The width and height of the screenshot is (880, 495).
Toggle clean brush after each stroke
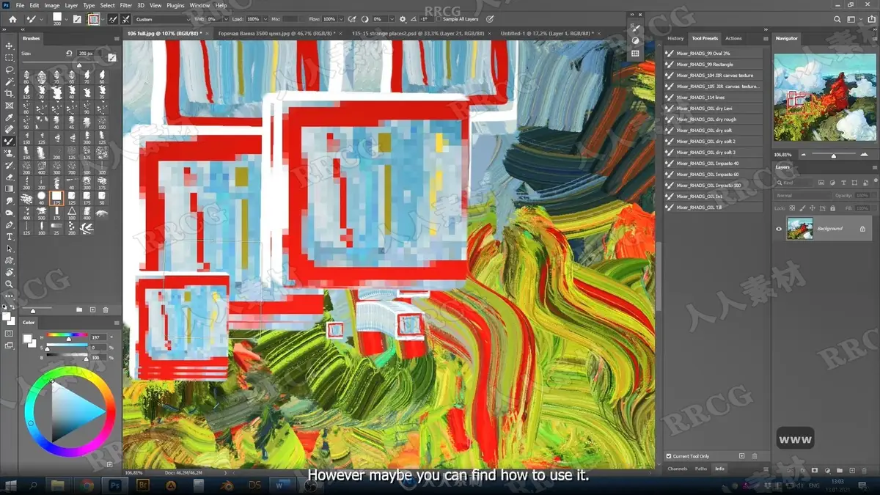(126, 19)
